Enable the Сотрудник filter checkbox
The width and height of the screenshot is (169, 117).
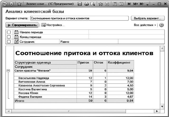(x=9, y=42)
